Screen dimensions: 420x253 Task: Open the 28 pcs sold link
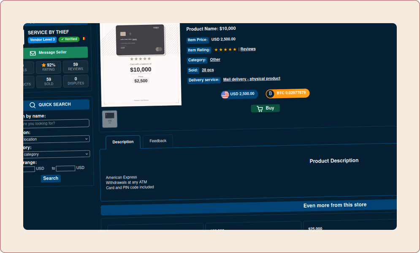208,70
